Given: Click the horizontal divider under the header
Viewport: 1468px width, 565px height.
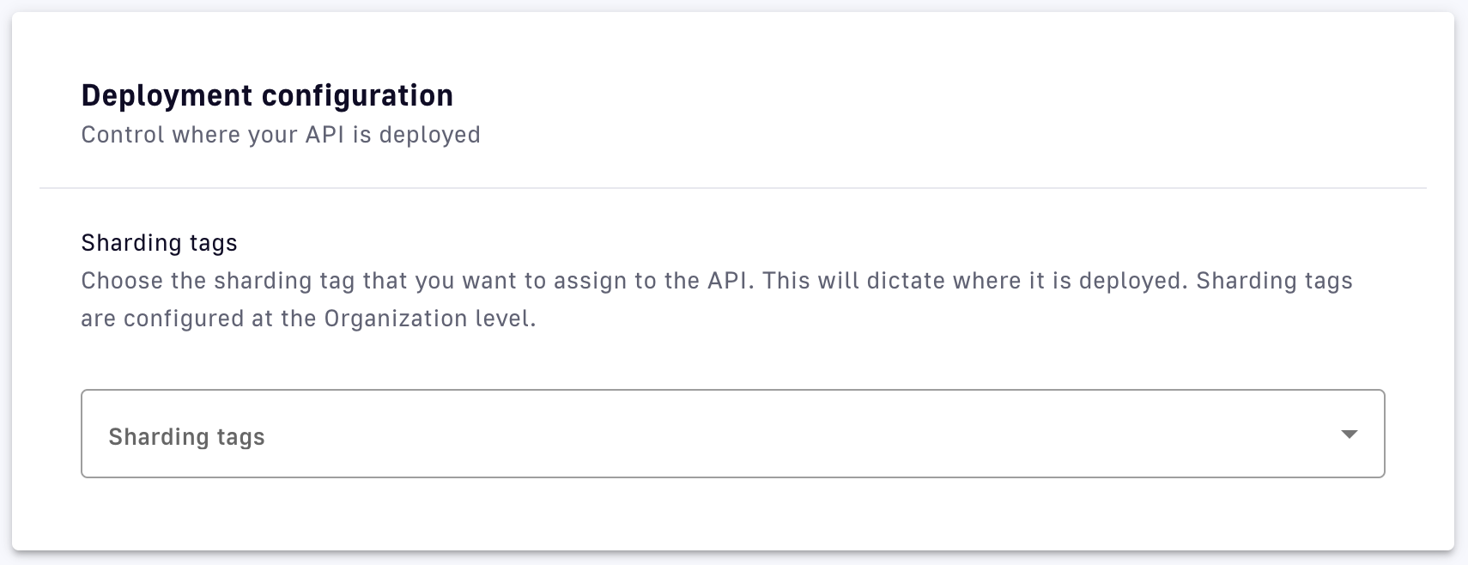Looking at the screenshot, I should (732, 187).
